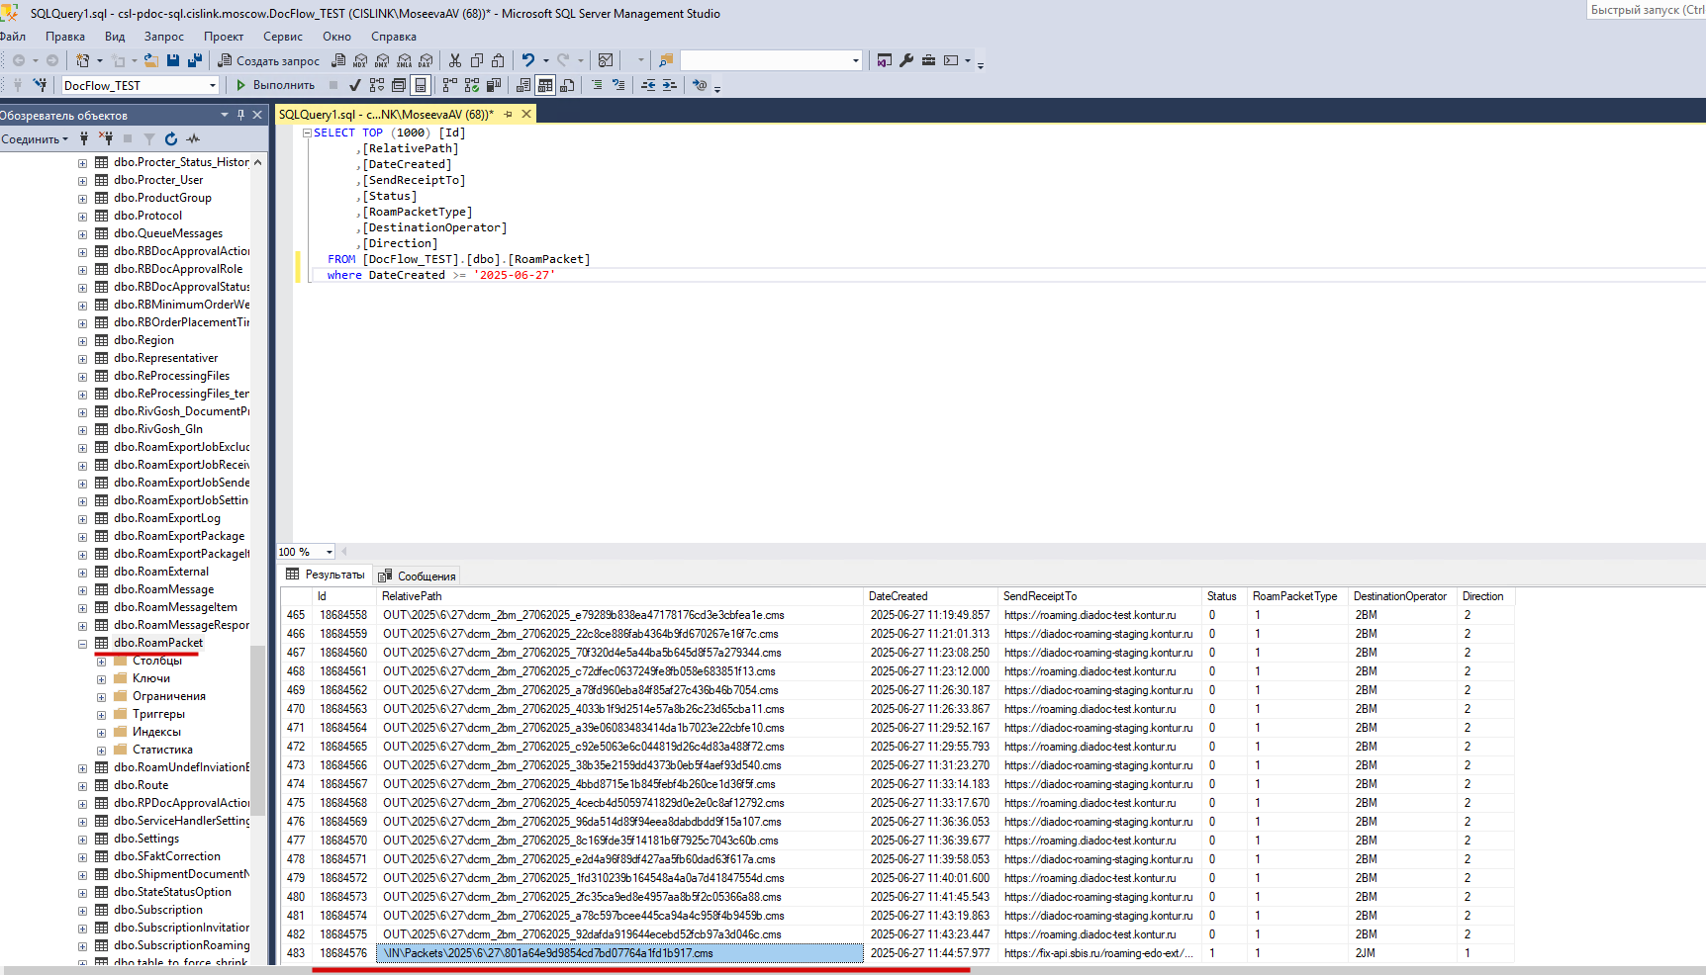Click the Activity Monitor icon in Object Explorer
The height and width of the screenshot is (975, 1706).
(x=193, y=139)
